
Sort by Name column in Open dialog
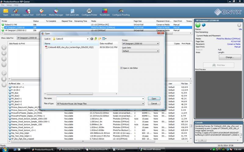click(x=71, y=43)
